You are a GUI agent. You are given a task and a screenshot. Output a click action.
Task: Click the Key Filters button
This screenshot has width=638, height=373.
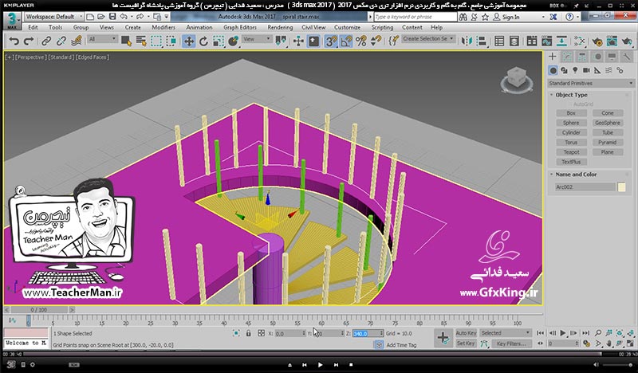[x=511, y=344]
